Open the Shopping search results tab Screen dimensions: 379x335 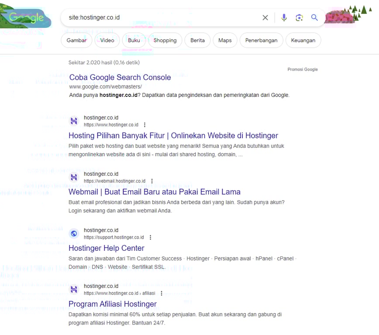click(165, 40)
